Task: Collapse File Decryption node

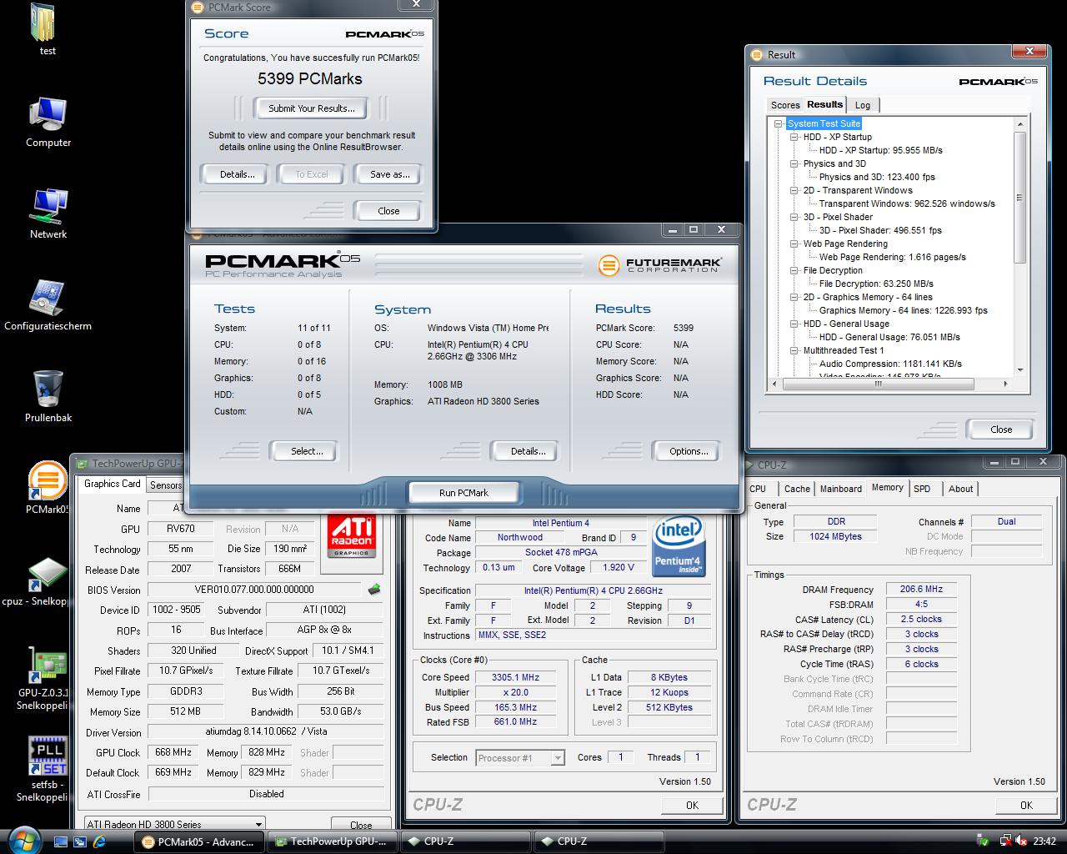Action: coord(794,270)
